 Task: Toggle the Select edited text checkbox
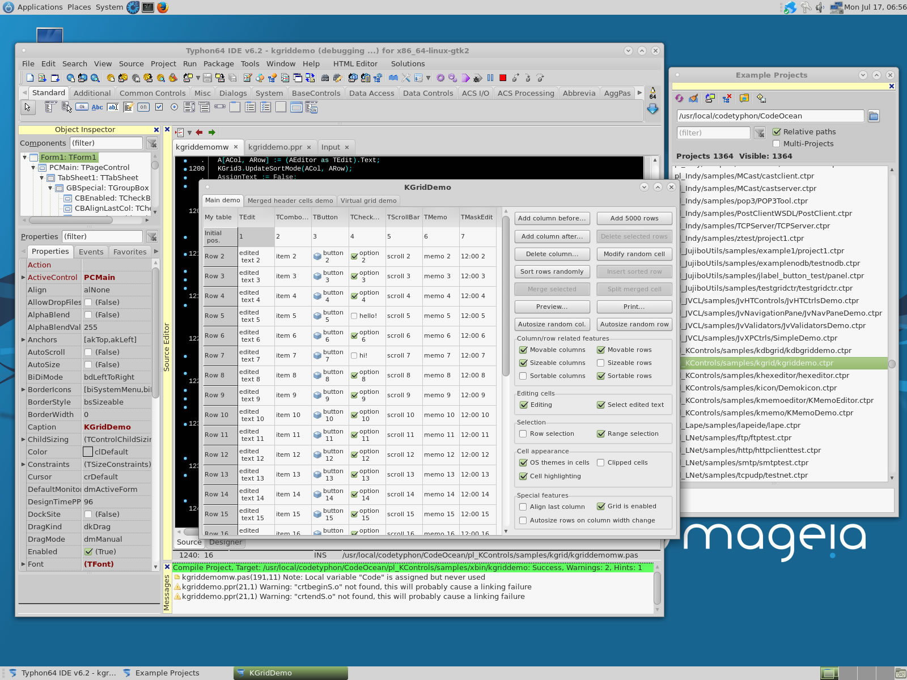pyautogui.click(x=601, y=405)
